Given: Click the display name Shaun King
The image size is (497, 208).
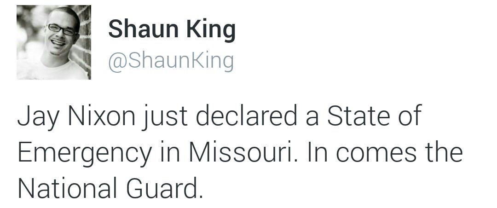Looking at the screenshot, I should tap(172, 30).
